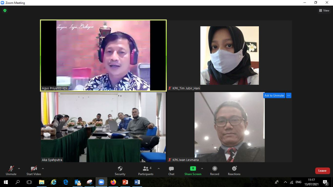The width and height of the screenshot is (333, 187).
Task: Open more options on Iwan Lesmana's video
Action: (x=289, y=95)
